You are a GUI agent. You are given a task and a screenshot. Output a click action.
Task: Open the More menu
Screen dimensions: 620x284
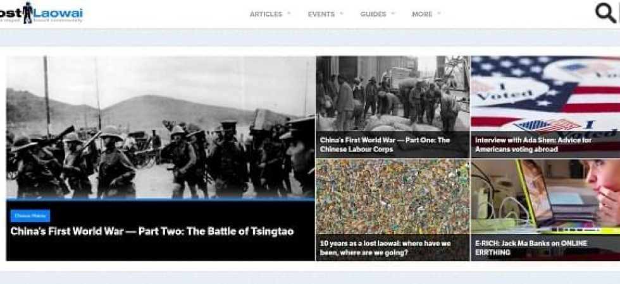pos(422,14)
